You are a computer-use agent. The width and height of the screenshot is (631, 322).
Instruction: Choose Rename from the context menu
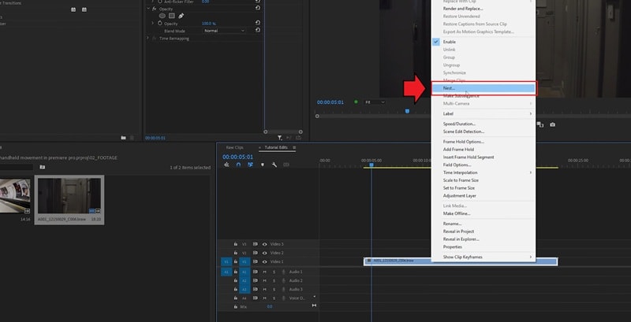tap(483, 224)
